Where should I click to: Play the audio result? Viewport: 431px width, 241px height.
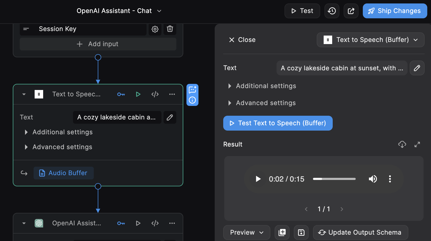(258, 179)
